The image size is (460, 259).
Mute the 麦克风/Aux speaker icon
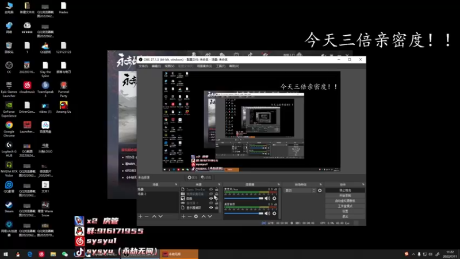pyautogui.click(x=267, y=199)
